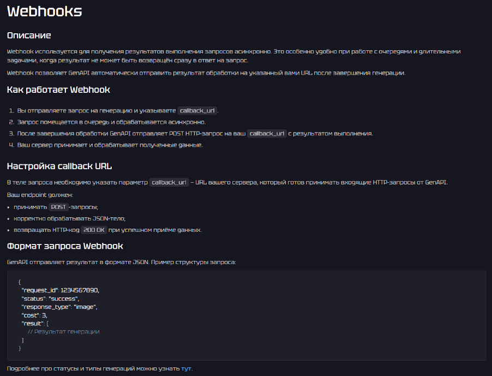Image resolution: width=492 pixels, height=376 pixels.
Task: Click the "// Результат генерации" code comment
Action: point(63,331)
